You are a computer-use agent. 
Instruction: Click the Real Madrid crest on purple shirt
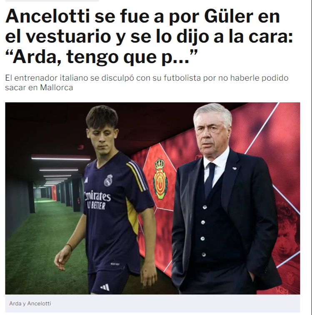click(x=108, y=180)
